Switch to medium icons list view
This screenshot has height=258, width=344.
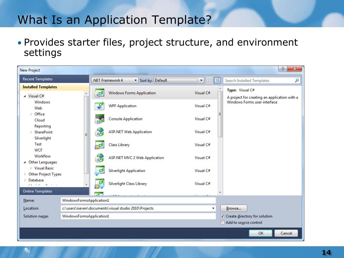click(217, 80)
